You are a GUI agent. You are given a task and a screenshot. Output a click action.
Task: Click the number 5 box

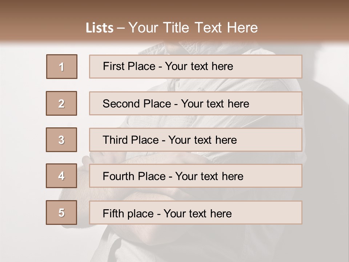click(61, 213)
